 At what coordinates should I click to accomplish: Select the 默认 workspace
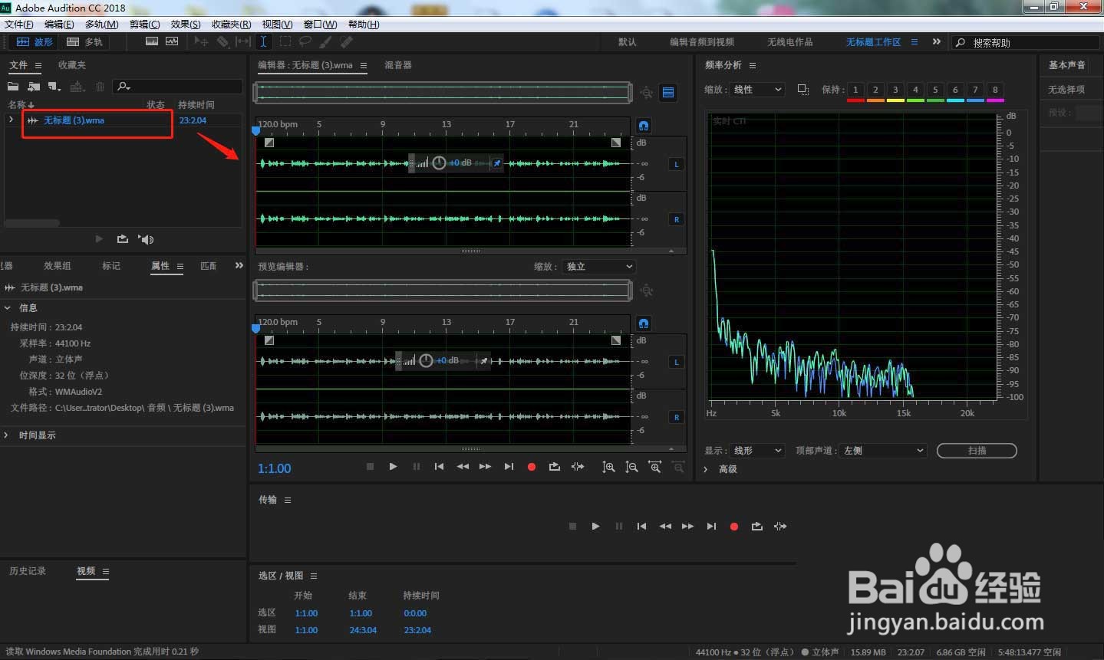tap(628, 42)
